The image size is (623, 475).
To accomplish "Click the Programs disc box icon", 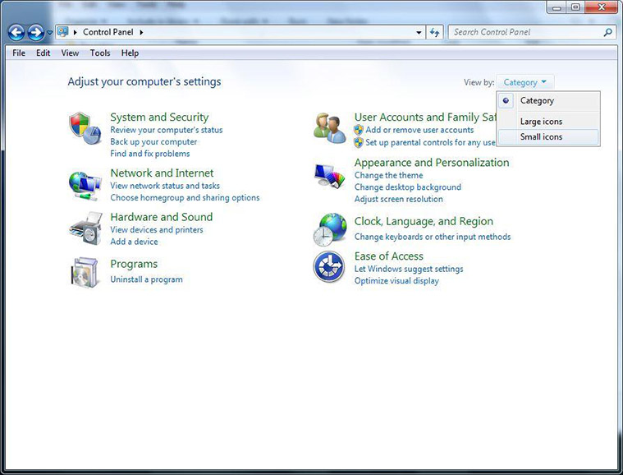I will [85, 273].
